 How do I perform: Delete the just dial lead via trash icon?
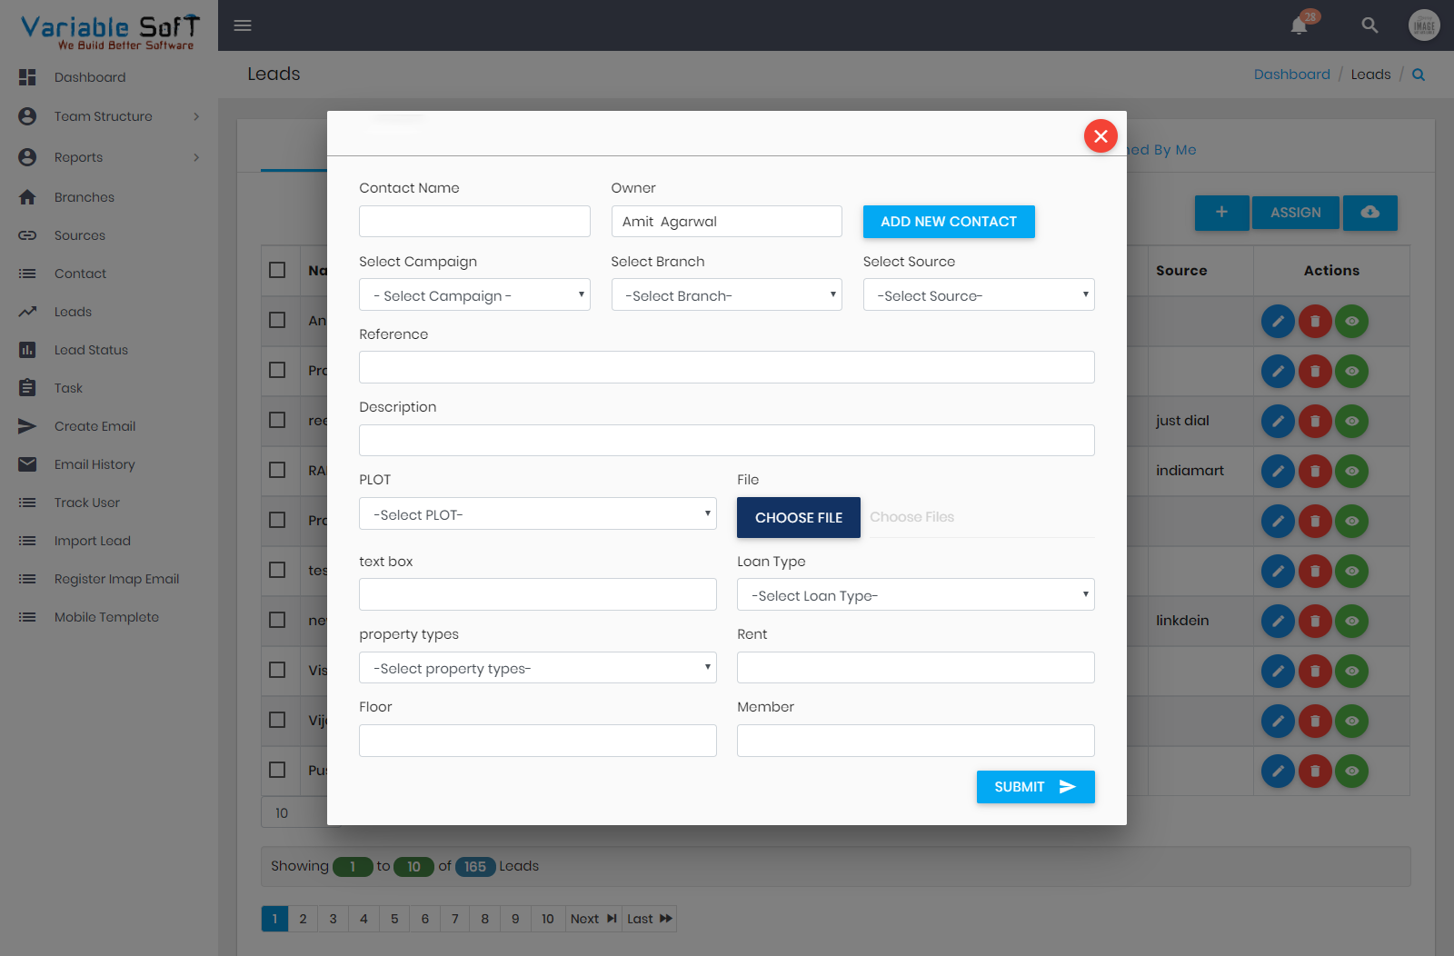coord(1315,421)
